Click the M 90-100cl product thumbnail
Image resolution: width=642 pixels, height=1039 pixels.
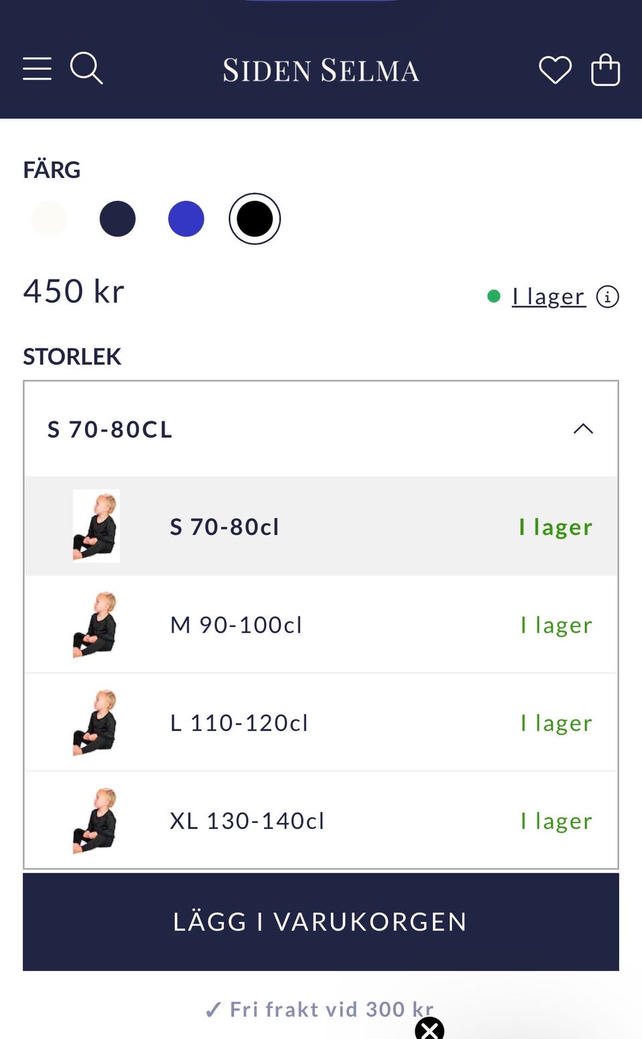pos(96,624)
